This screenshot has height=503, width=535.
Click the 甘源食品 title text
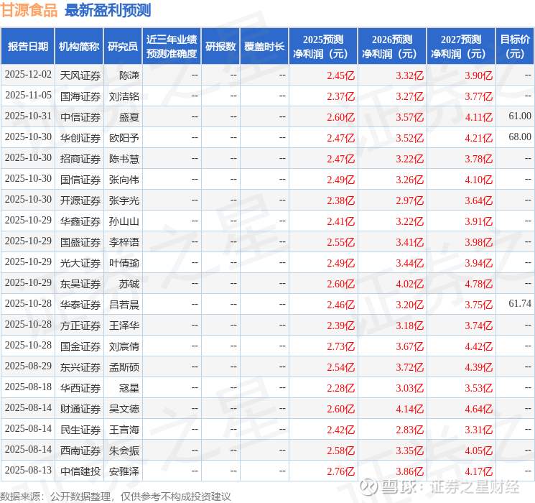tap(29, 10)
